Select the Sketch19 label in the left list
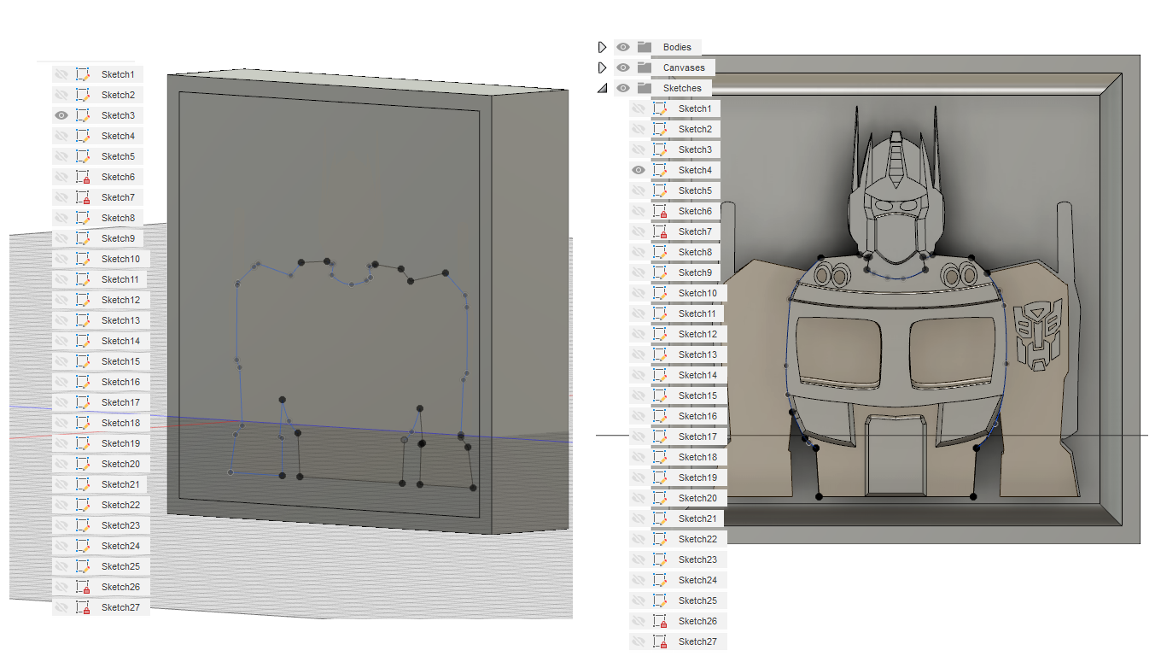 pyautogui.click(x=120, y=443)
